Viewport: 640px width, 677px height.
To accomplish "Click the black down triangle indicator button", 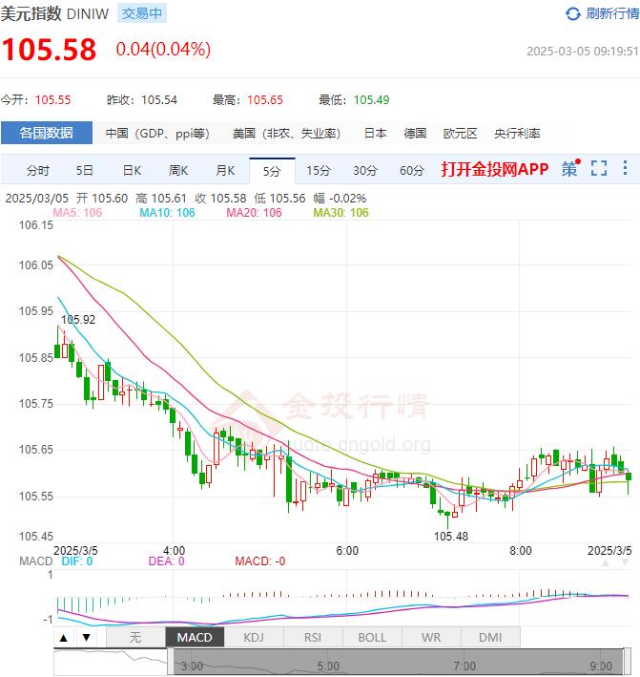I will click(x=86, y=638).
